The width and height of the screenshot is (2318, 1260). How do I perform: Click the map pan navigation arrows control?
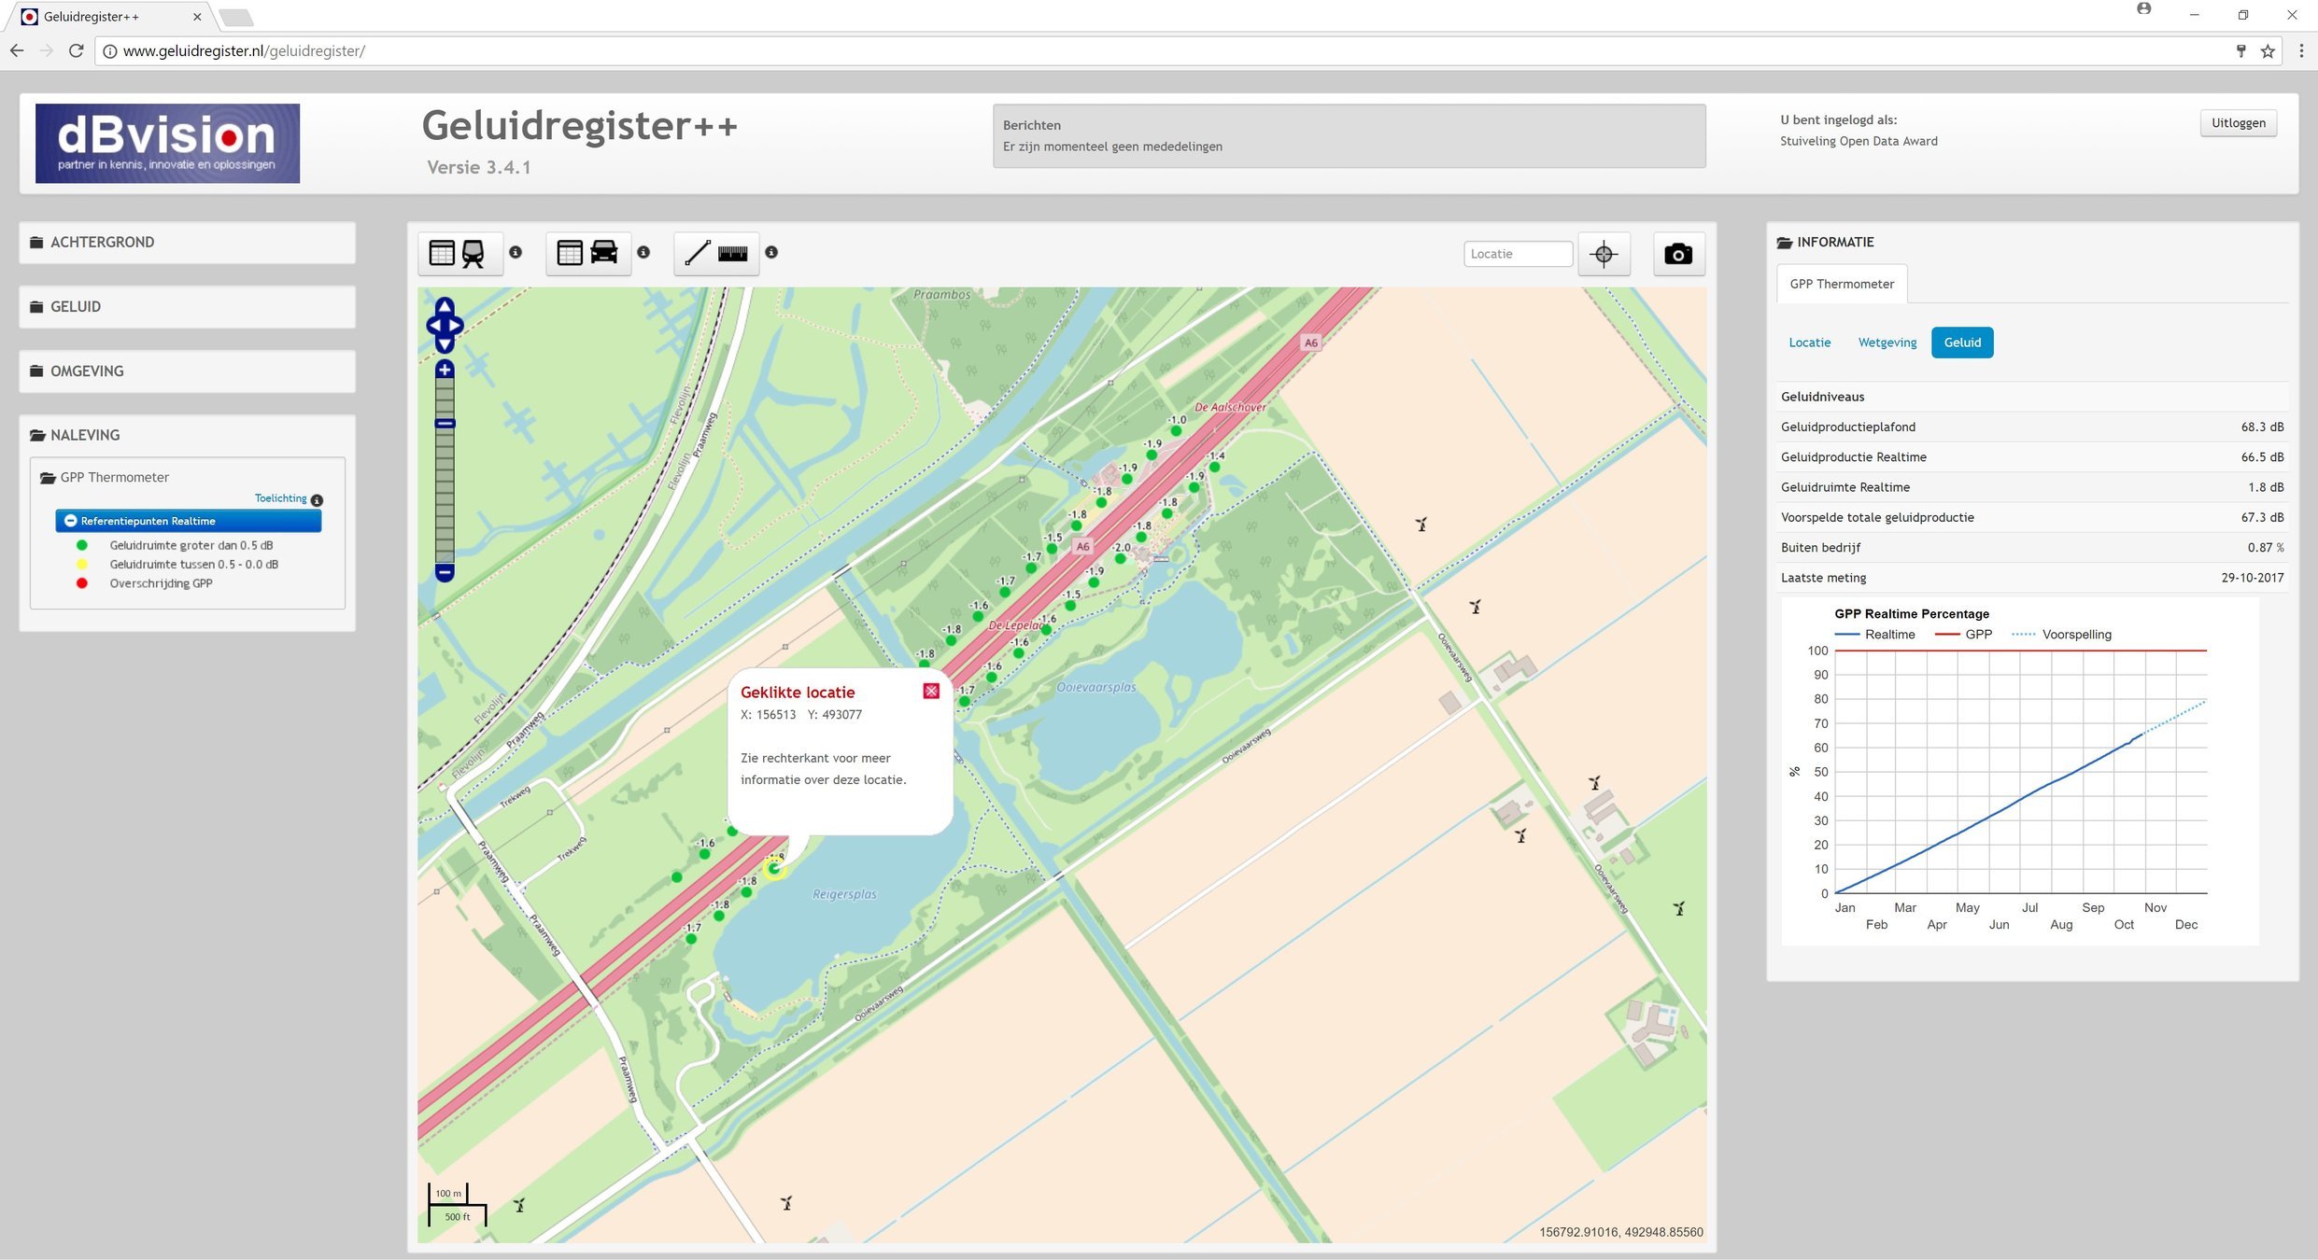[x=445, y=325]
